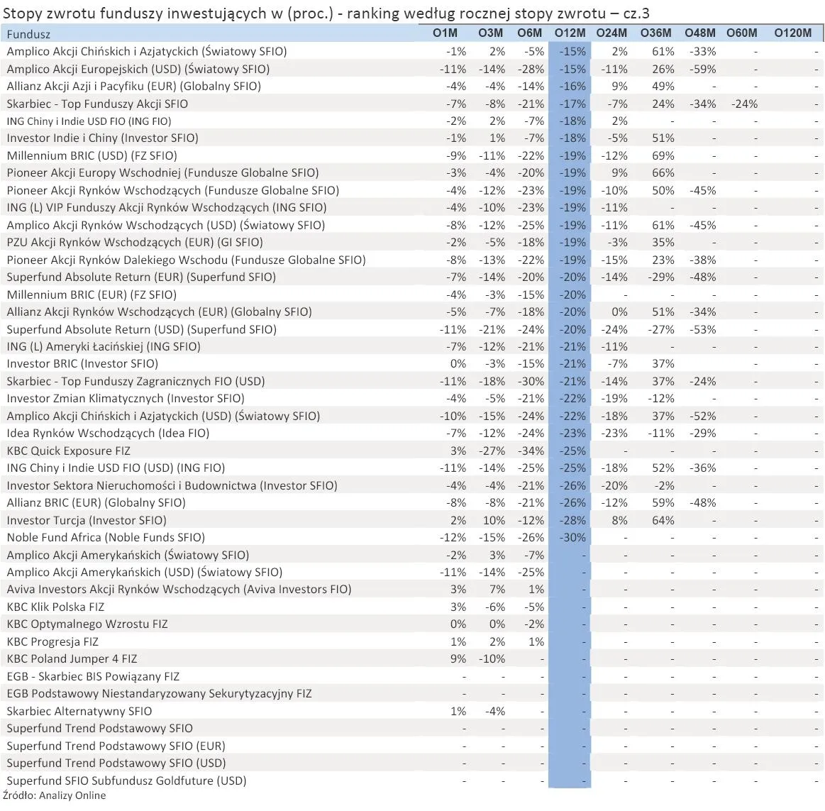Click the 9% O1M value for KBC Poland Jumper

click(x=458, y=659)
